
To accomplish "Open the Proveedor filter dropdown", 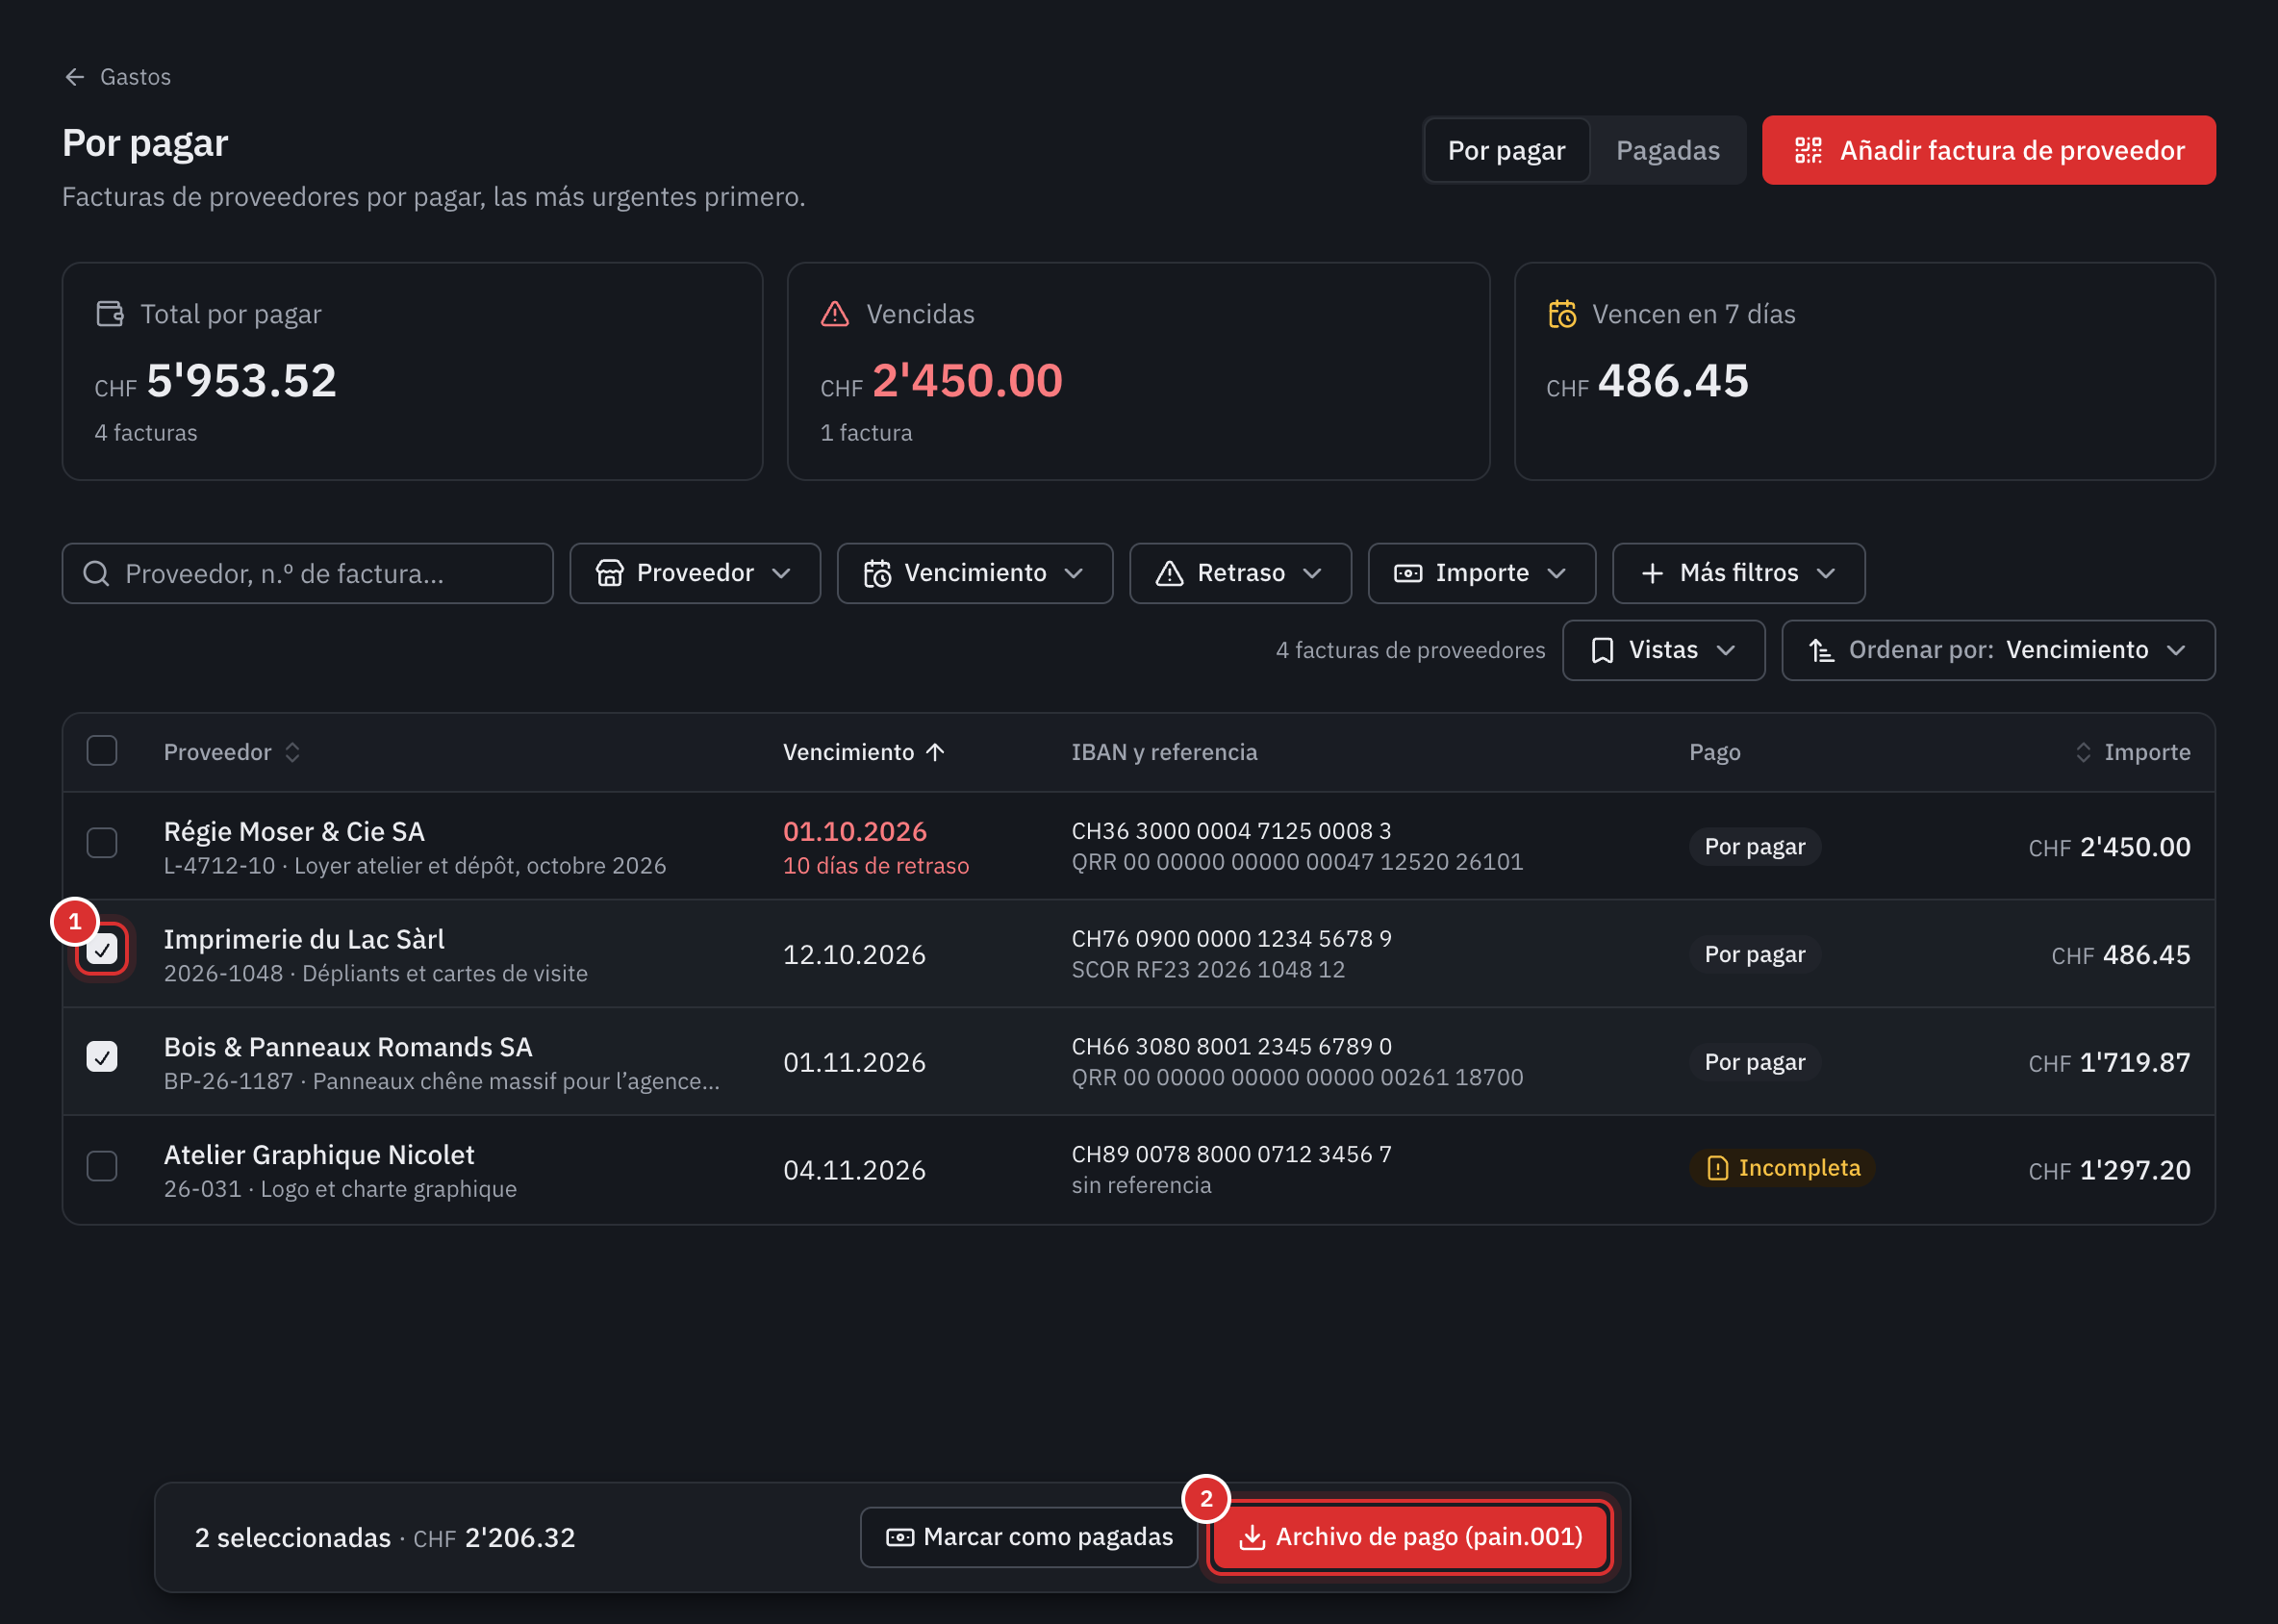I will [695, 573].
